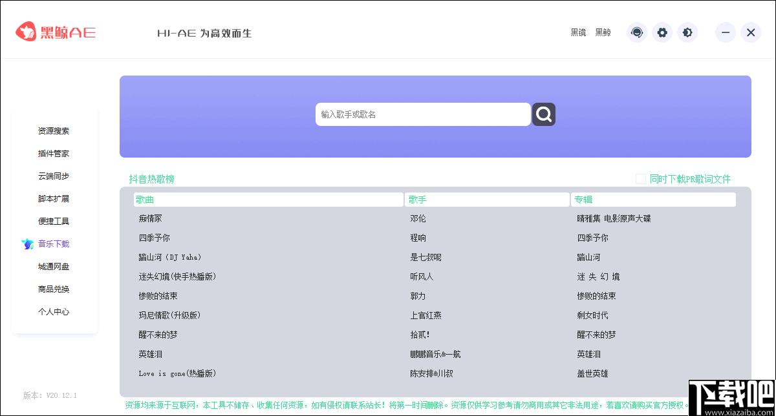Minimize the window with the dash icon
The image size is (776, 416).
click(x=726, y=32)
